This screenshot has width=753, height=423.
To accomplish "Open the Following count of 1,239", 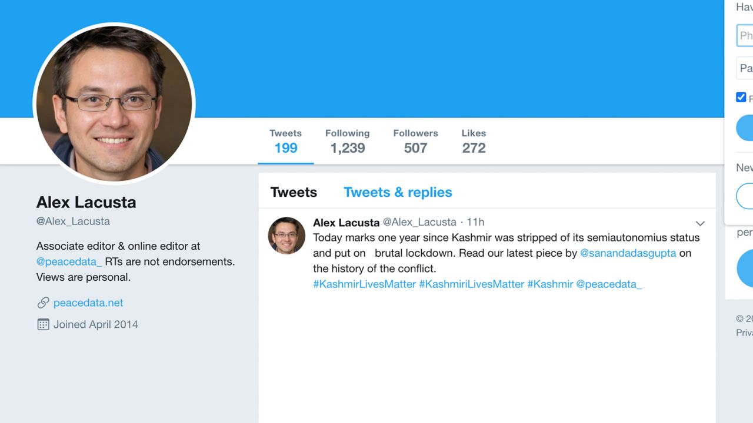I will (x=347, y=142).
